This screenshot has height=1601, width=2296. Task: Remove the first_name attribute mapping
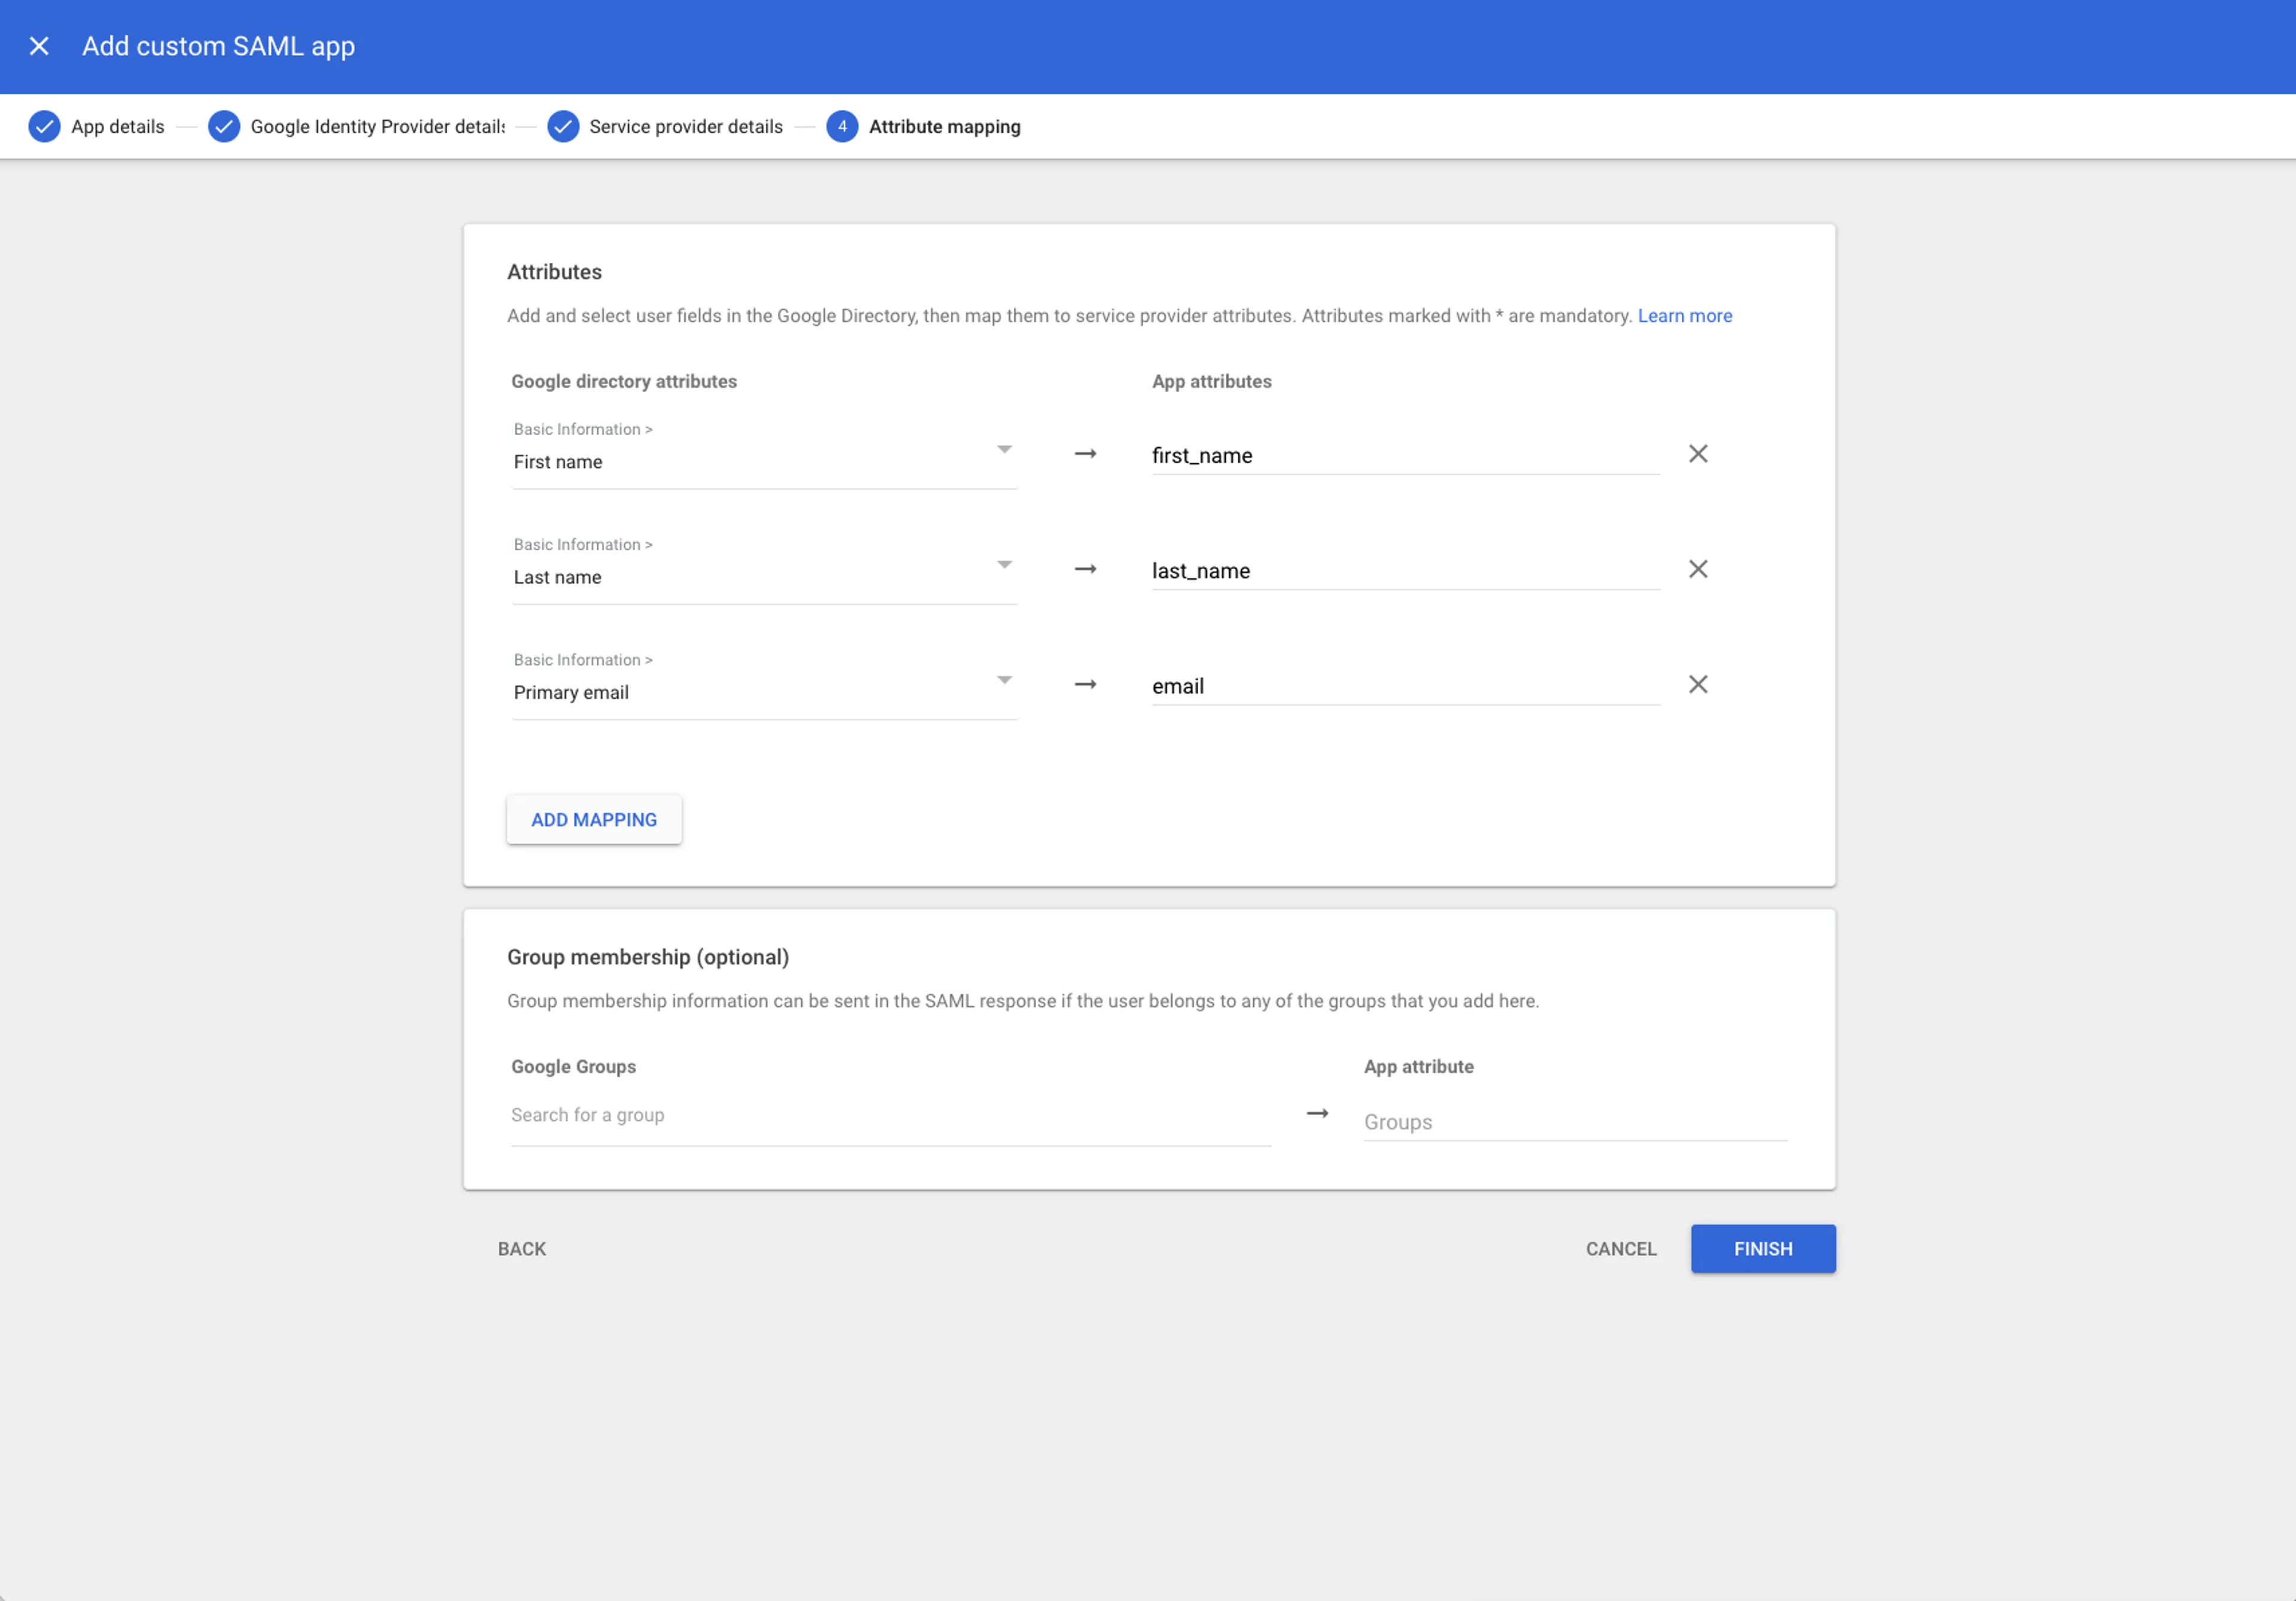click(1697, 454)
